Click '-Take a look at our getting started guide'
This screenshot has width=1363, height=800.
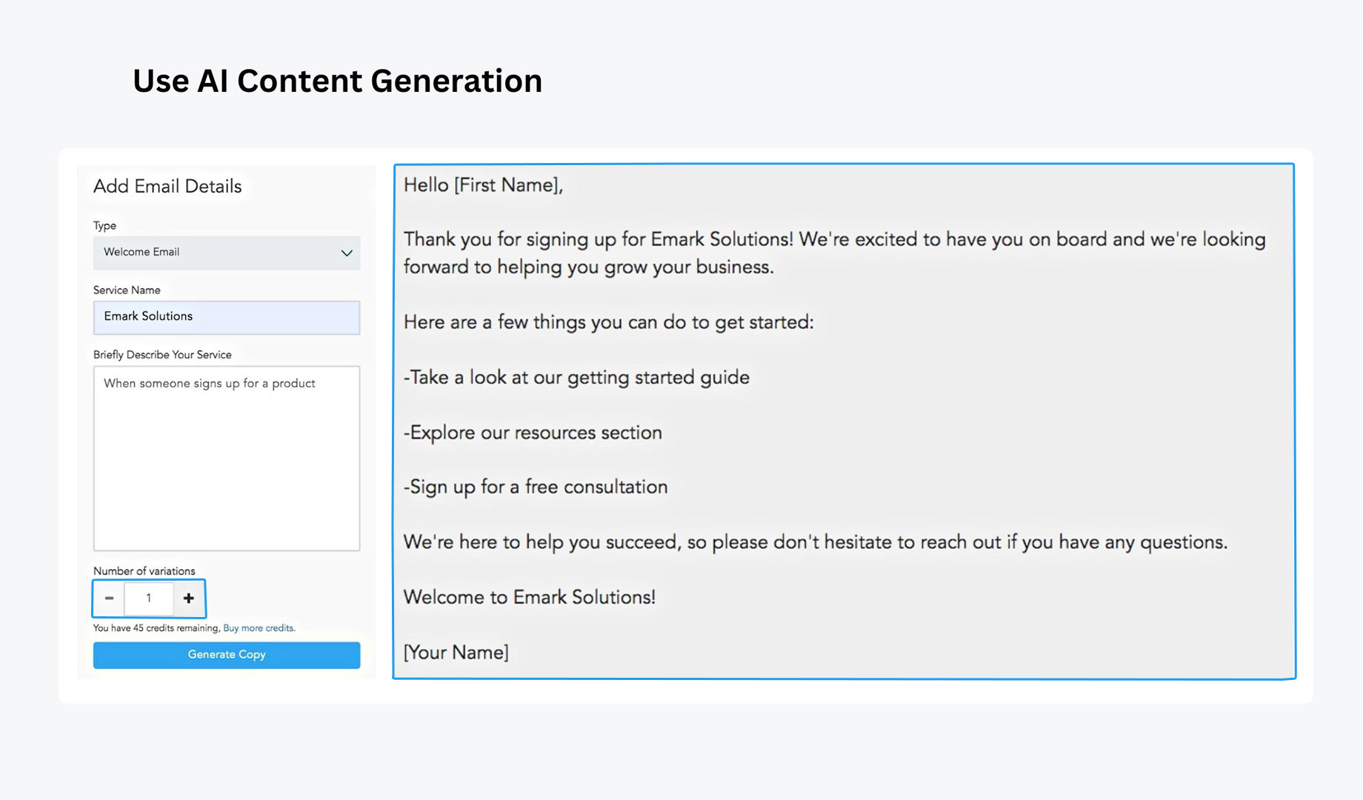click(x=576, y=378)
